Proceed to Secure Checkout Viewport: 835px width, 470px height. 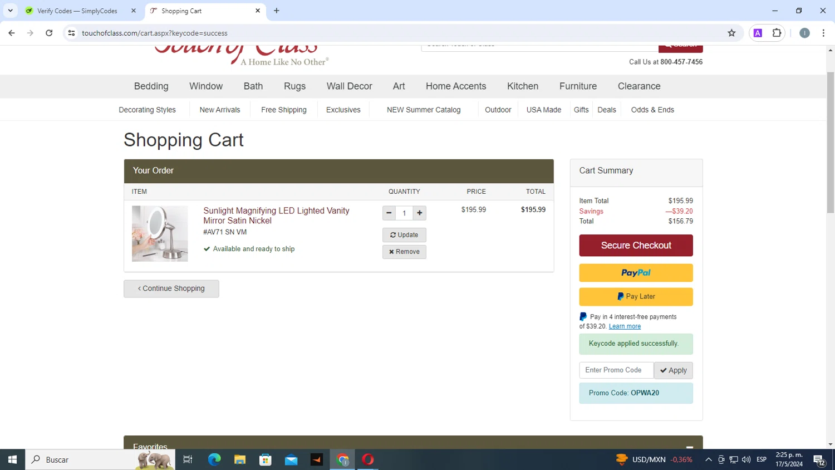coord(636,246)
